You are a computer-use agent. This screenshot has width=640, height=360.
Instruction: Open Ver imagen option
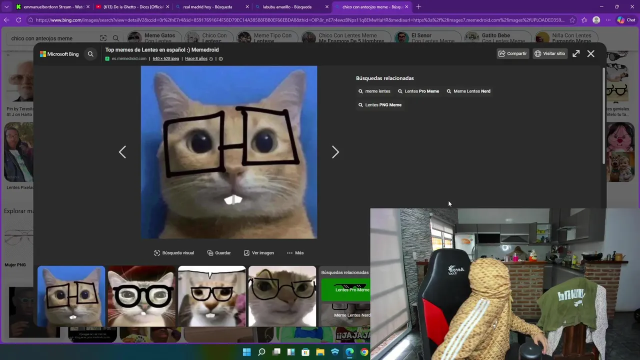[x=258, y=253]
